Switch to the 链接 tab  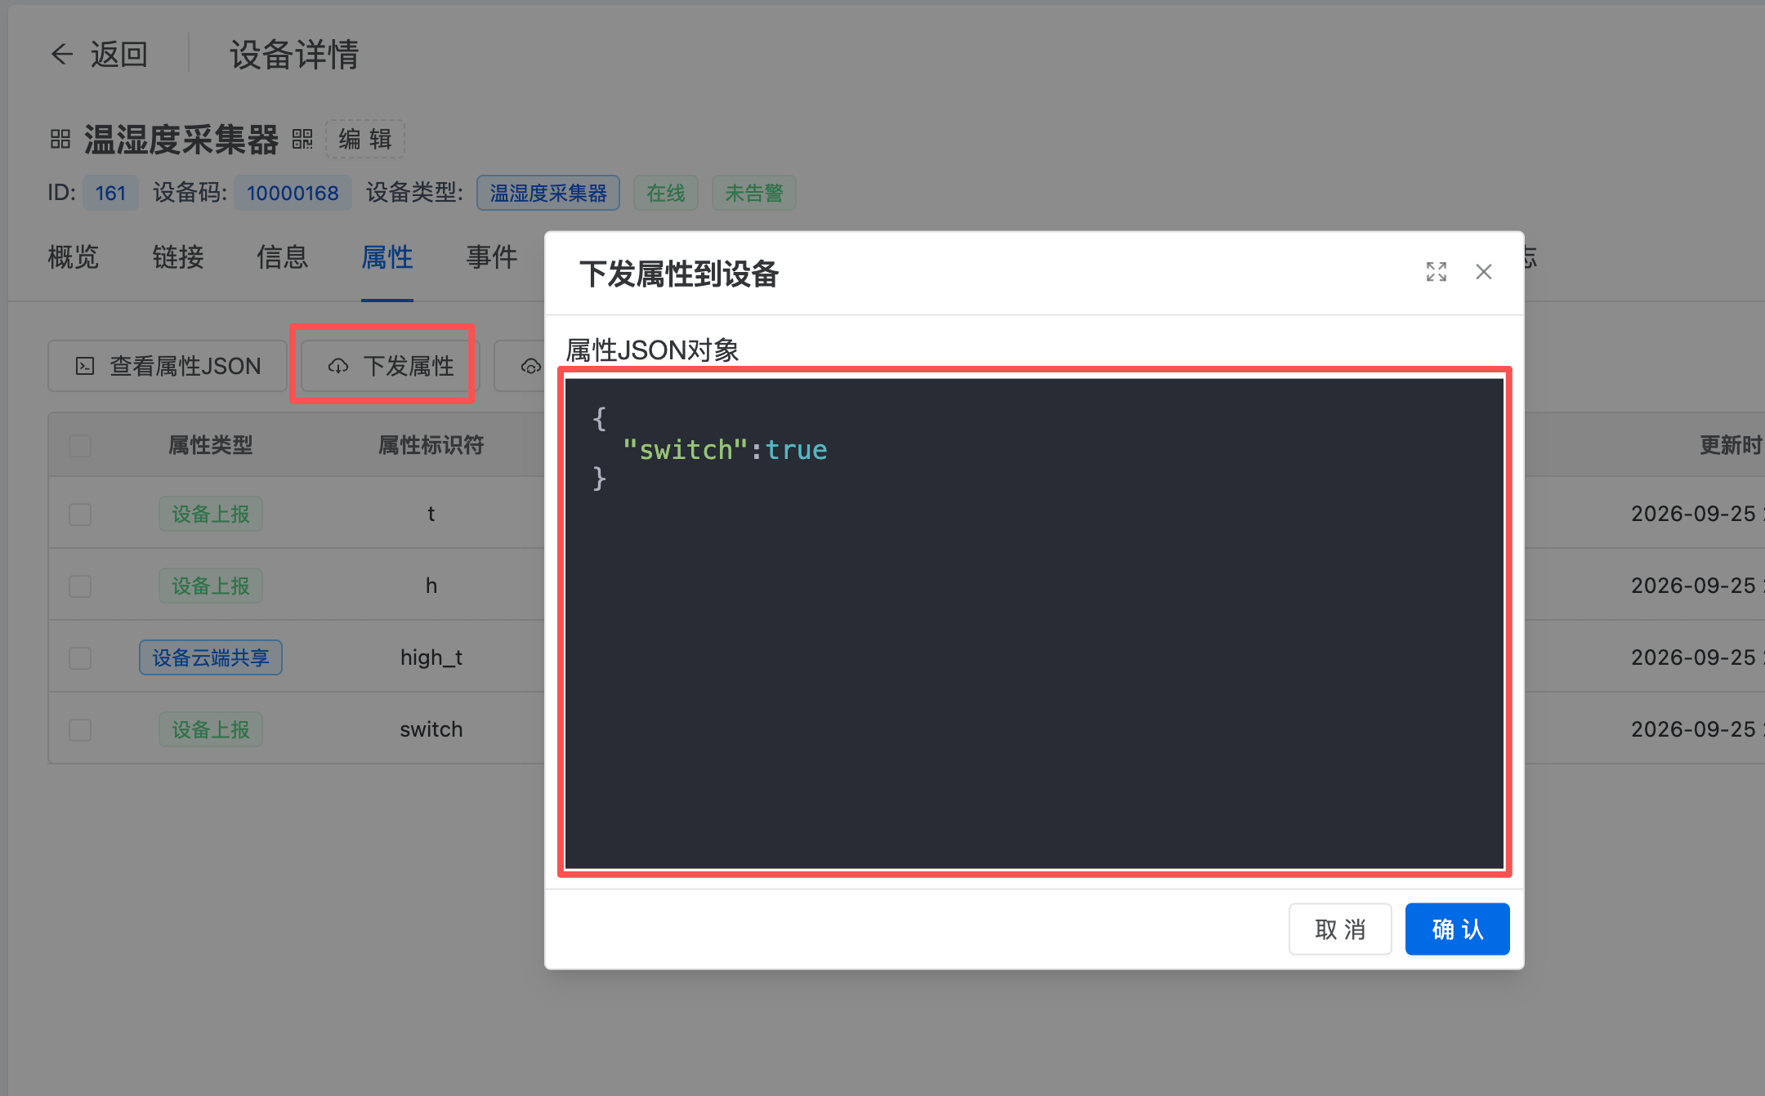tap(178, 257)
